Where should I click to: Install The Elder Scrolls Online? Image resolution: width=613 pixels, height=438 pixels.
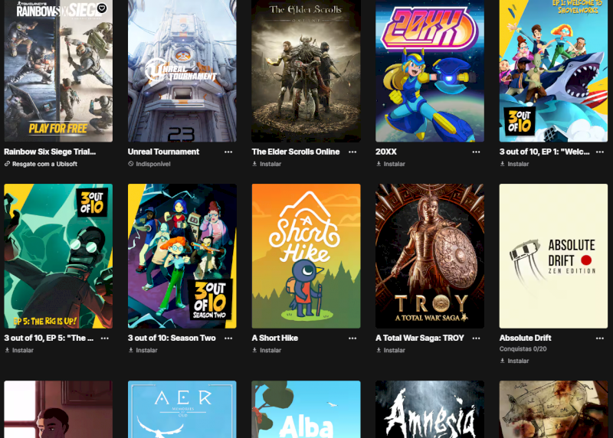tap(267, 164)
